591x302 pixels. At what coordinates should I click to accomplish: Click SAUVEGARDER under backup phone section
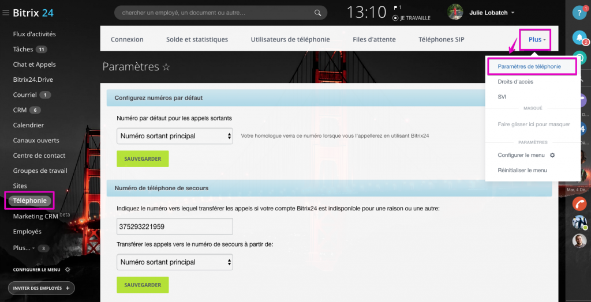click(143, 285)
